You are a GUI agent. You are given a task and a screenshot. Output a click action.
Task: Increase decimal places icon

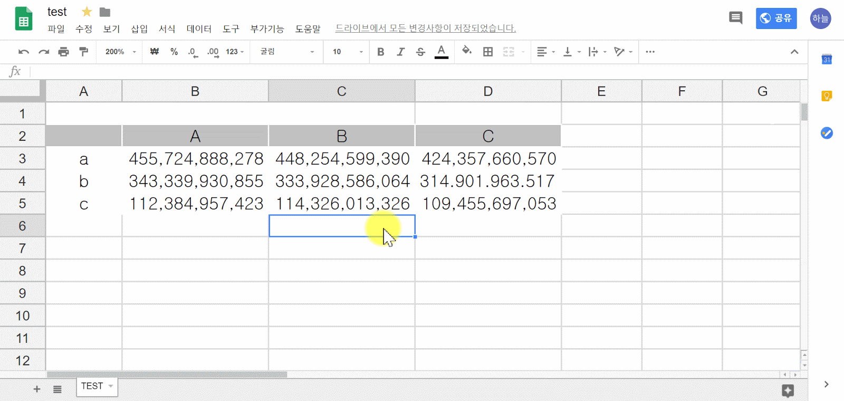213,52
